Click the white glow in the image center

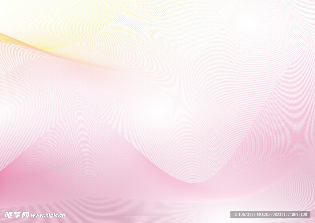[x=157, y=111]
